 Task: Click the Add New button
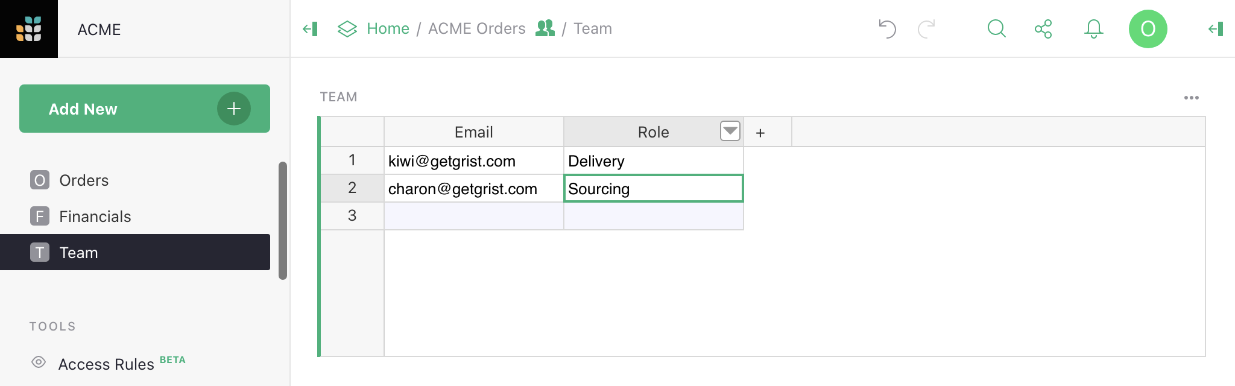[x=144, y=109]
